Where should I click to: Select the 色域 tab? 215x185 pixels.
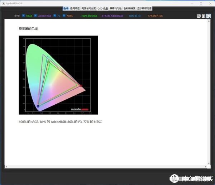click(x=66, y=8)
